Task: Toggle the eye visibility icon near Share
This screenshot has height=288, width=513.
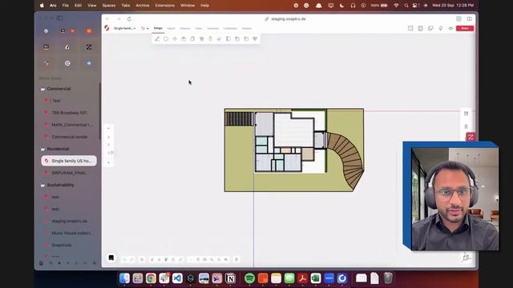Action: coord(450,29)
